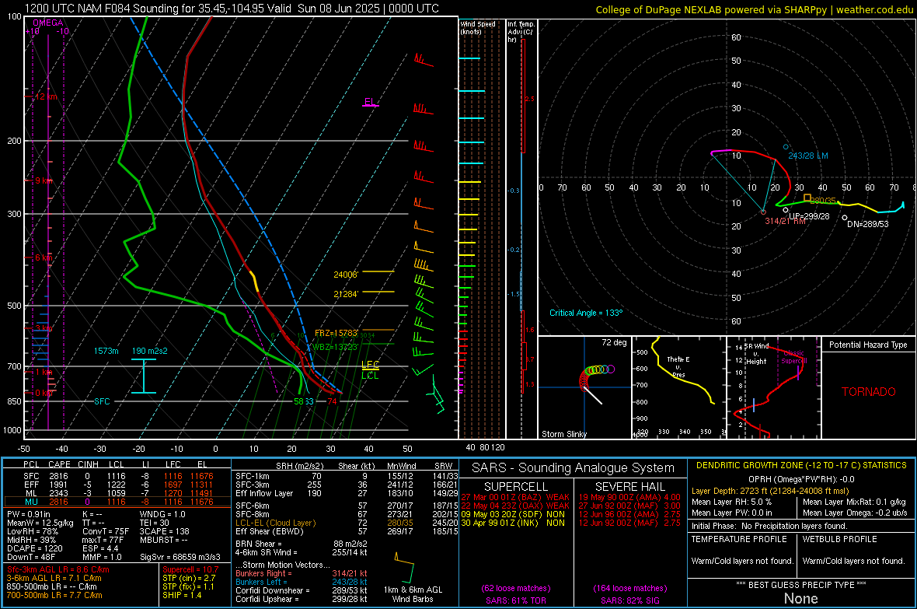Click '700-500mb LR = 7.7 C/km' text
The width and height of the screenshot is (917, 609).
(54, 595)
